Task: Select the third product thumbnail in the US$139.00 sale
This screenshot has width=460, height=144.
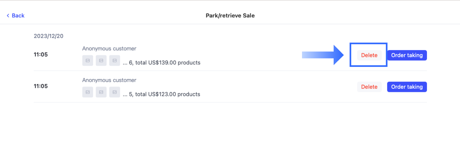Action: click(x=115, y=61)
